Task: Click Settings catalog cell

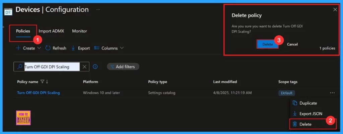Action: [162, 93]
